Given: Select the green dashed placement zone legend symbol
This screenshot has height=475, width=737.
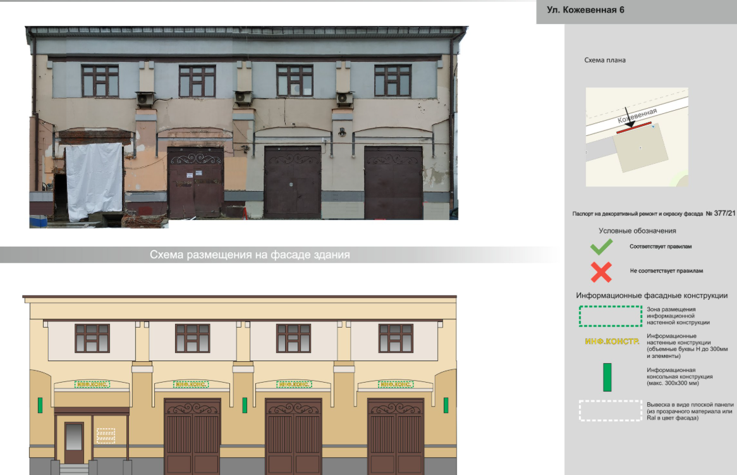Looking at the screenshot, I should 611,316.
